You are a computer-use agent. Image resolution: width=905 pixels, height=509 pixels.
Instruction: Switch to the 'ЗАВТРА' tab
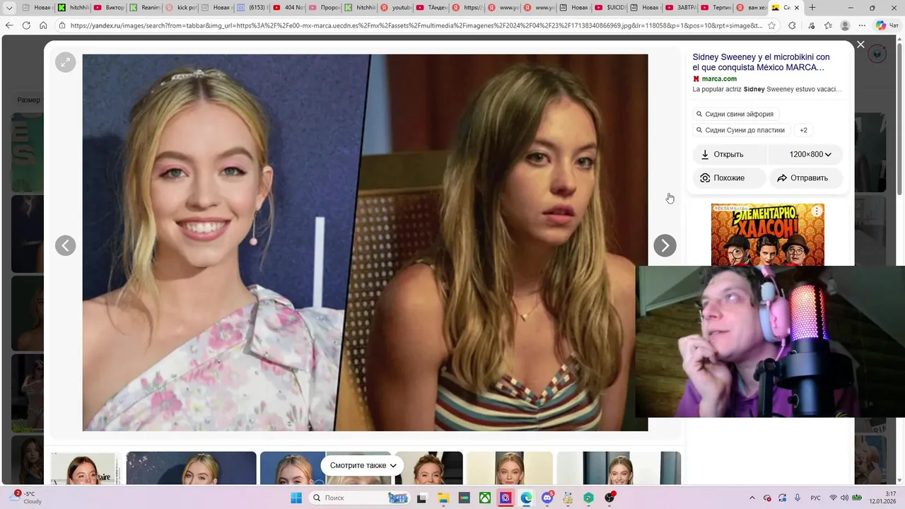point(680,8)
